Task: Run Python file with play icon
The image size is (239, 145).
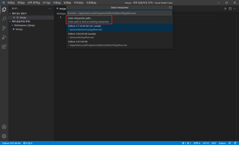Action: (x=225, y=8)
